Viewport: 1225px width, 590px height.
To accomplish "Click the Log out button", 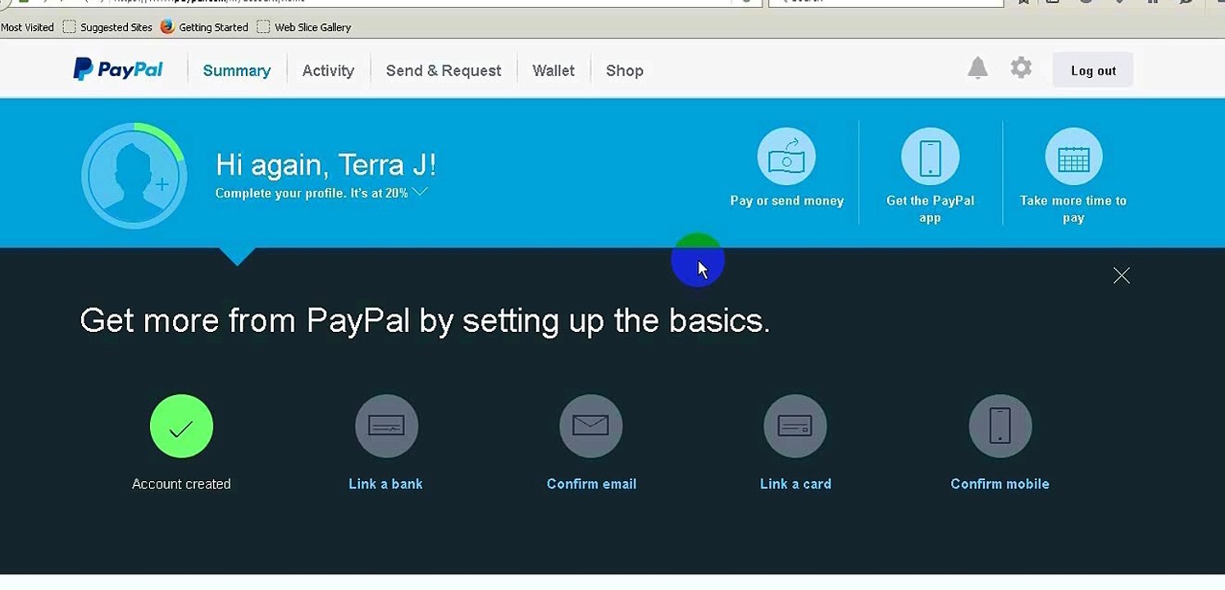I will tap(1093, 70).
